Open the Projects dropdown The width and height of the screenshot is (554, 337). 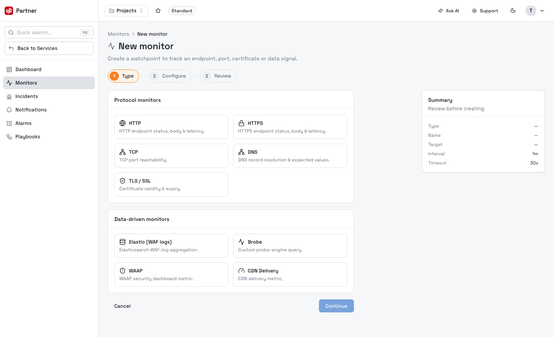(126, 11)
